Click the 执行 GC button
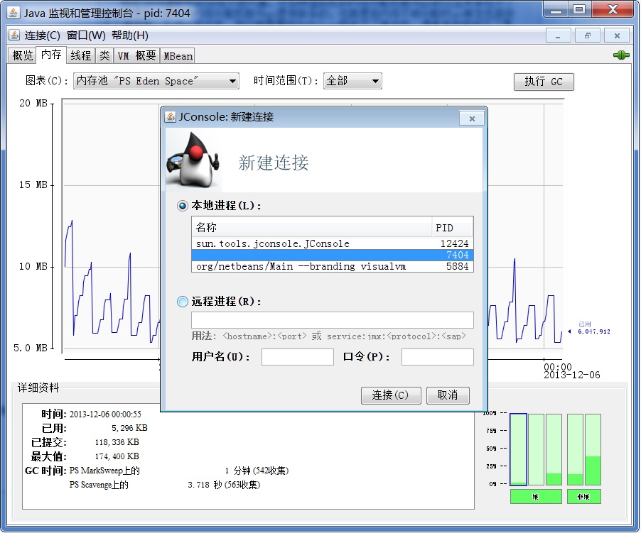This screenshot has width=641, height=533. pyautogui.click(x=544, y=82)
